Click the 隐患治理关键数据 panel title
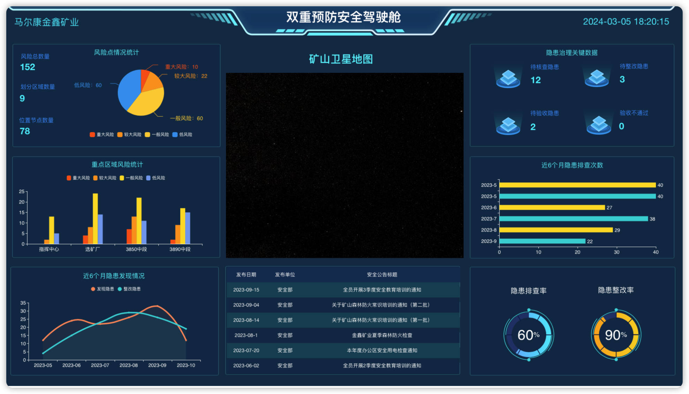The height and width of the screenshot is (394, 689). coord(572,53)
